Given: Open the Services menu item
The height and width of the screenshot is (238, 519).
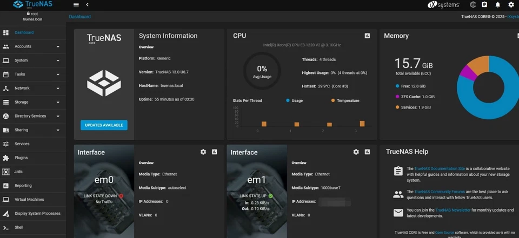Looking at the screenshot, I should click(x=22, y=144).
